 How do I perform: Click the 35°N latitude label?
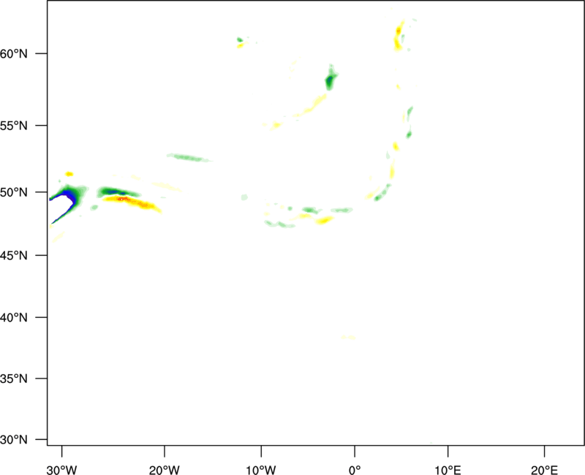point(14,379)
